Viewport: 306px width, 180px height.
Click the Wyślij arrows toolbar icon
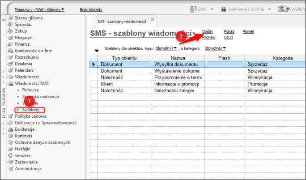284,9
